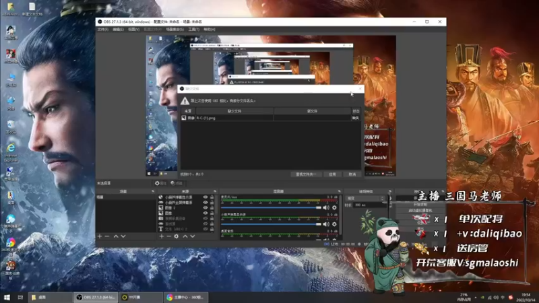The width and height of the screenshot is (539, 303).
Task: Open source properties gear in the Sources toolbar
Action: pyautogui.click(x=177, y=236)
